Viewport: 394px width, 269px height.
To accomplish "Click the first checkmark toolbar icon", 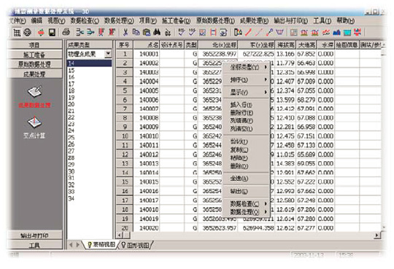I will pos(182,32).
